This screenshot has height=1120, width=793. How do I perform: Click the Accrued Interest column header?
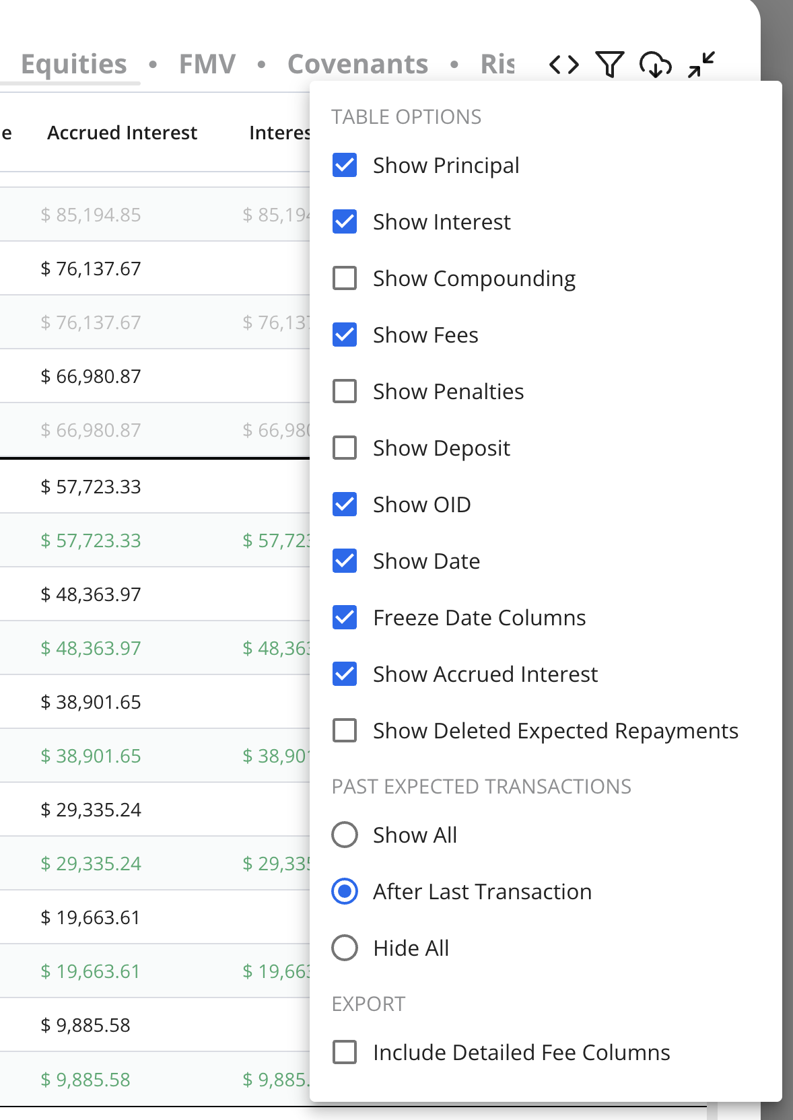click(x=122, y=133)
